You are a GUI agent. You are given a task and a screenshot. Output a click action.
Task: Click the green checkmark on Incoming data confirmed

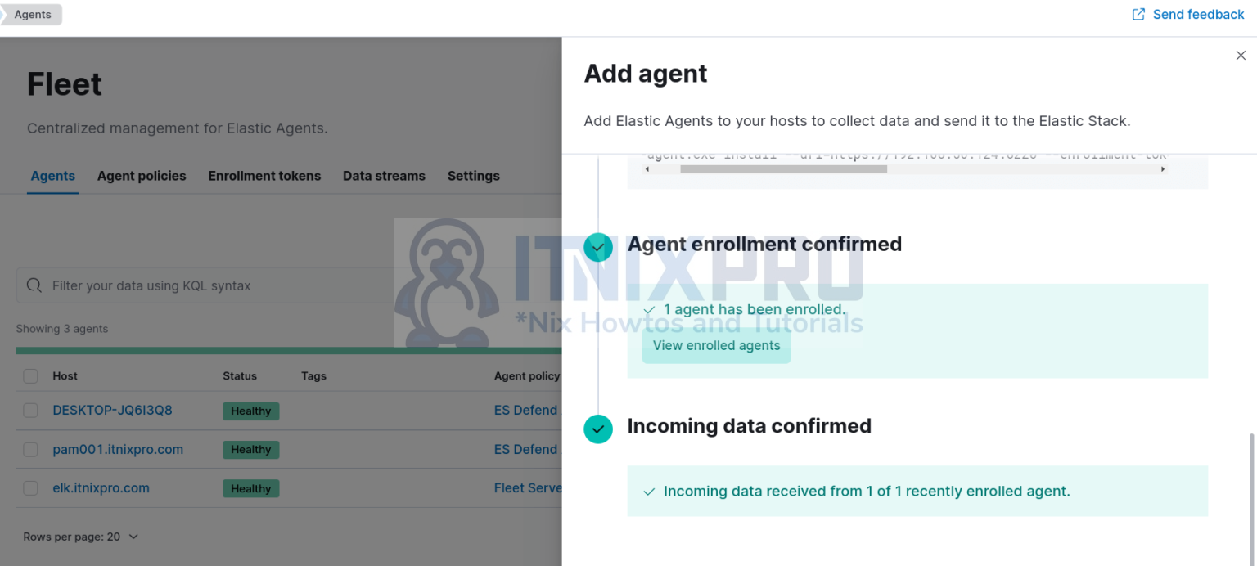(598, 429)
